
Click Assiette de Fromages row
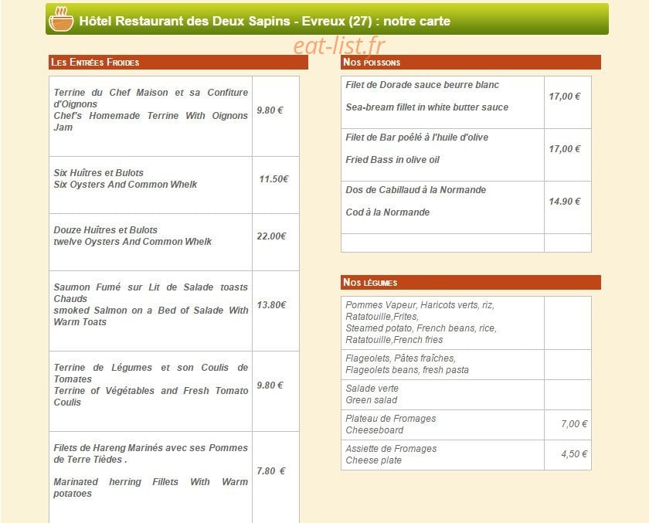click(467, 455)
